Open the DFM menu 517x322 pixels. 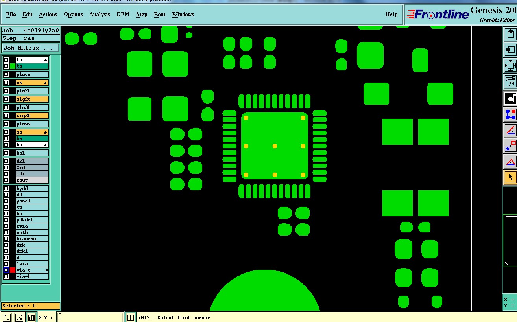pos(123,14)
